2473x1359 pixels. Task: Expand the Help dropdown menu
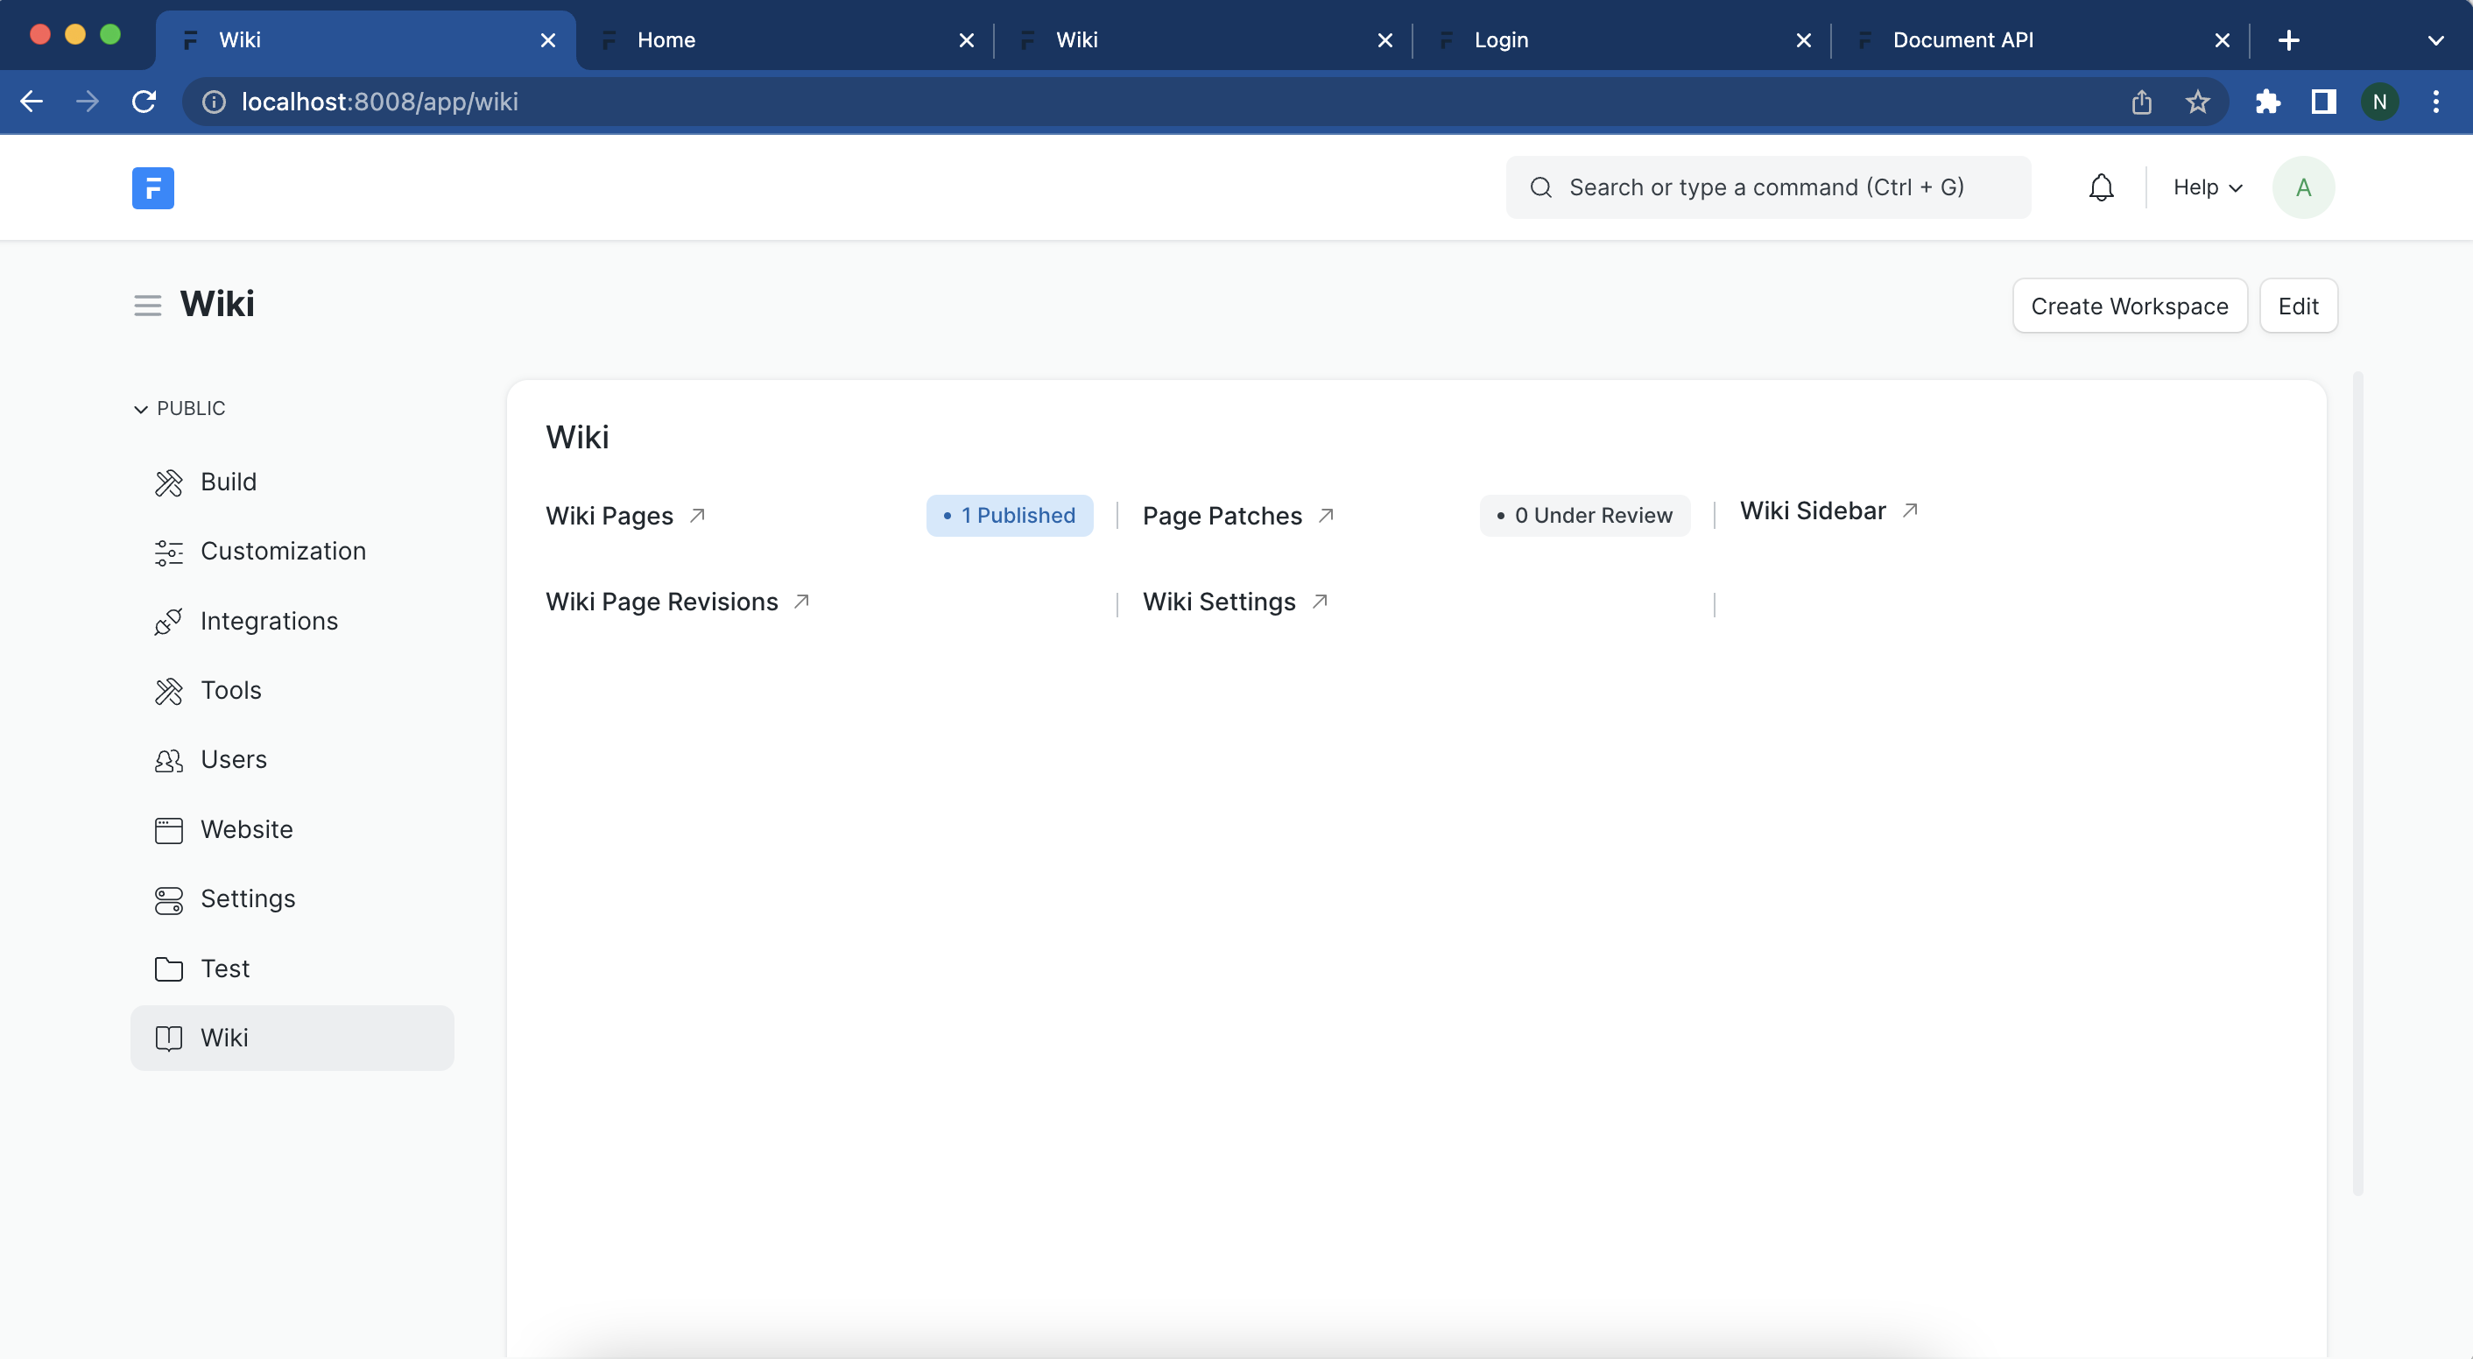click(x=2206, y=187)
